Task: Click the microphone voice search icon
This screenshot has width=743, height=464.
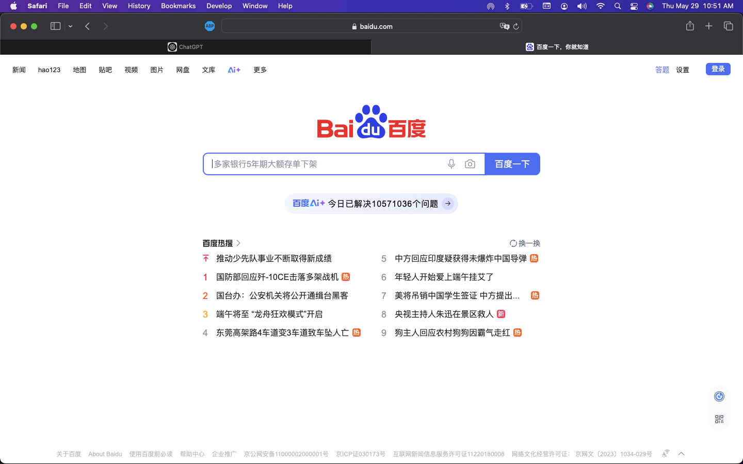Action: 451,164
